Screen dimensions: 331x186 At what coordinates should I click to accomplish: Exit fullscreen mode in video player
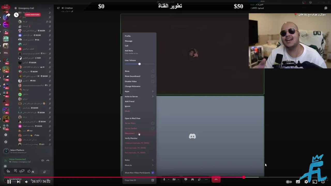pos(323,182)
